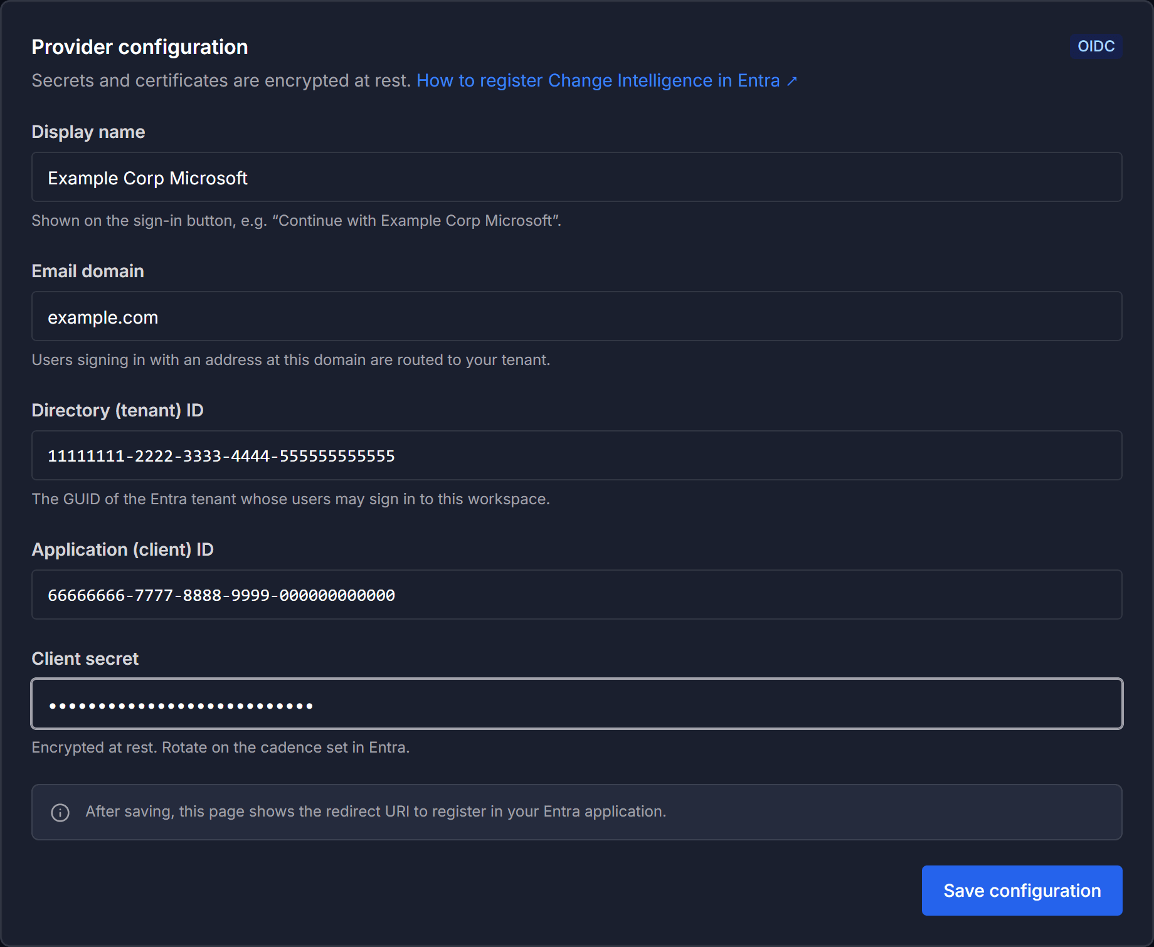
Task: Click 'After saving, this page shows' notice text
Action: 376,812
